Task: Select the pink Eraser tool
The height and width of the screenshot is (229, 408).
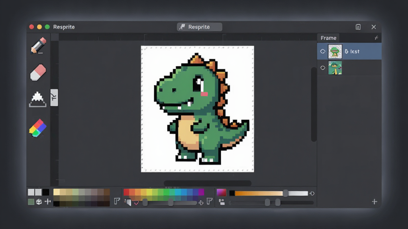Action: coord(38,73)
